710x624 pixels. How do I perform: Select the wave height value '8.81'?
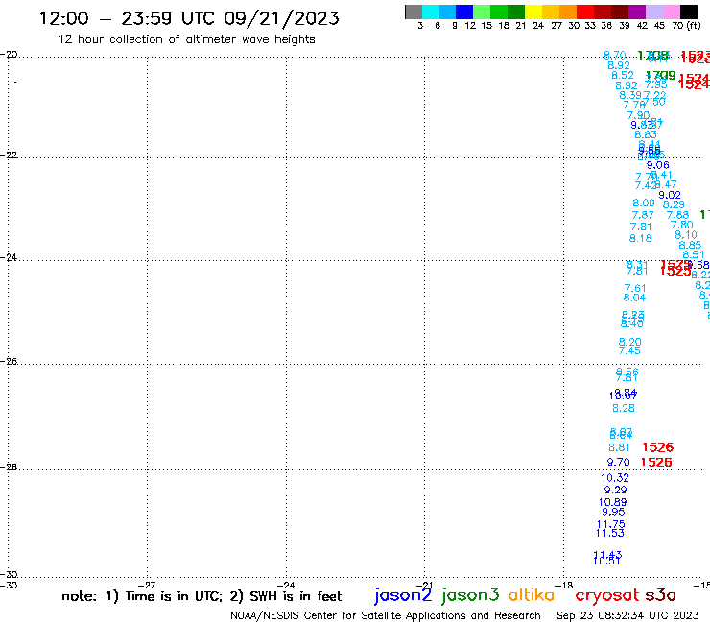(x=619, y=447)
